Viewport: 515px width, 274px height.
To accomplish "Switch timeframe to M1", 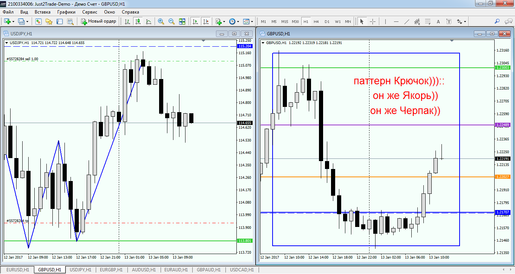I will (263, 21).
